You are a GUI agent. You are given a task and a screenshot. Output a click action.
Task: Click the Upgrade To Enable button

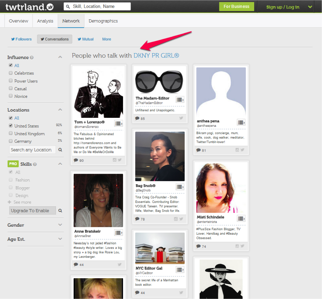click(32, 210)
